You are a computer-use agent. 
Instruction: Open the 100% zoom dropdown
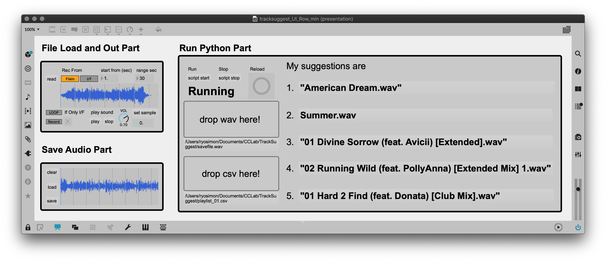(32, 30)
